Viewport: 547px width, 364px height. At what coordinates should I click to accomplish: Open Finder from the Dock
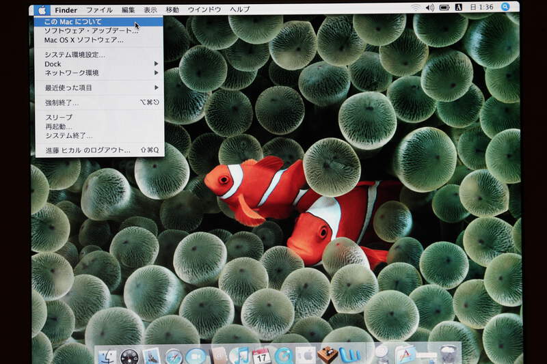[x=107, y=356]
